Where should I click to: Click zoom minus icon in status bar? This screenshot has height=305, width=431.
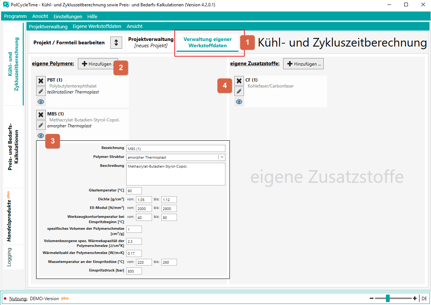[x=372, y=298]
